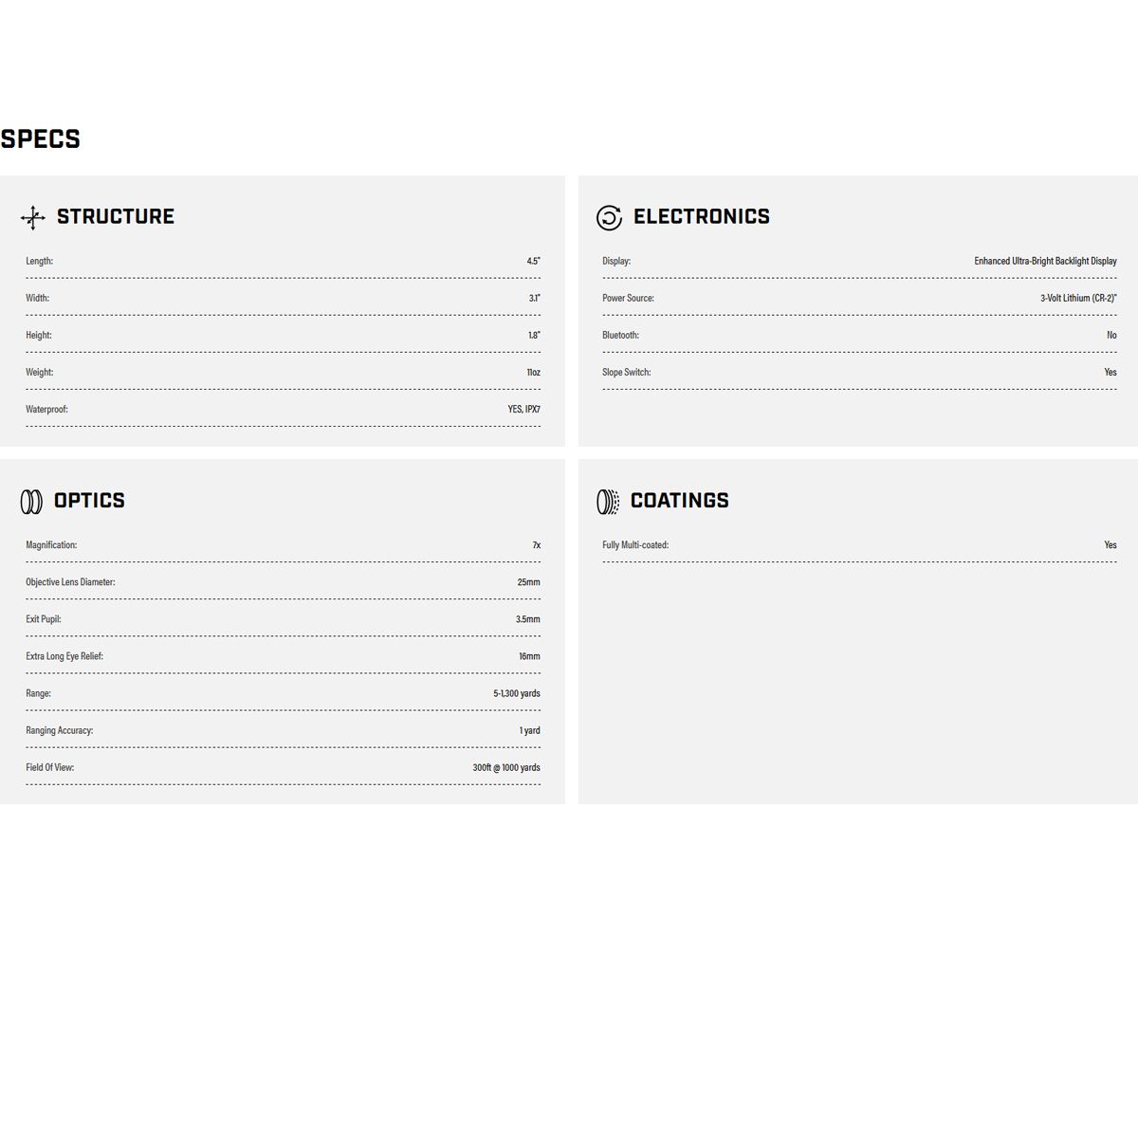The image size is (1138, 1138).
Task: Click the Weight 11oz value
Action: (x=533, y=373)
